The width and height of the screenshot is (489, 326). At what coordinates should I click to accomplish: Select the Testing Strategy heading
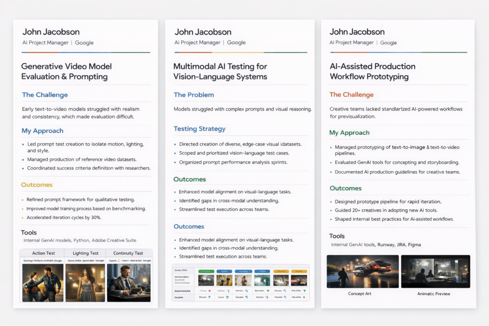[x=199, y=128]
